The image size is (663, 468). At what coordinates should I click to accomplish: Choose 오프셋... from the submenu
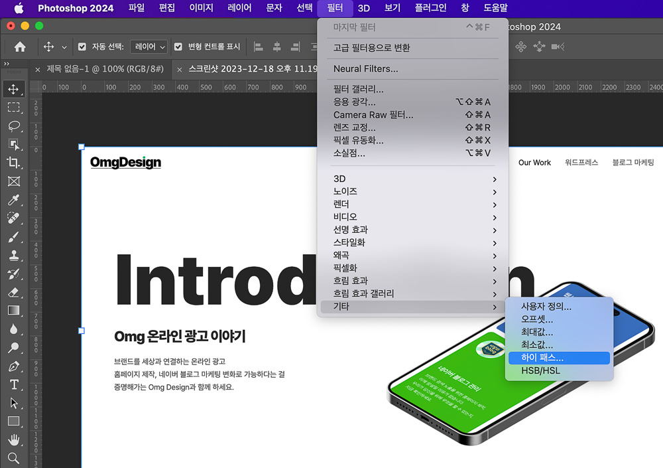pos(559,319)
